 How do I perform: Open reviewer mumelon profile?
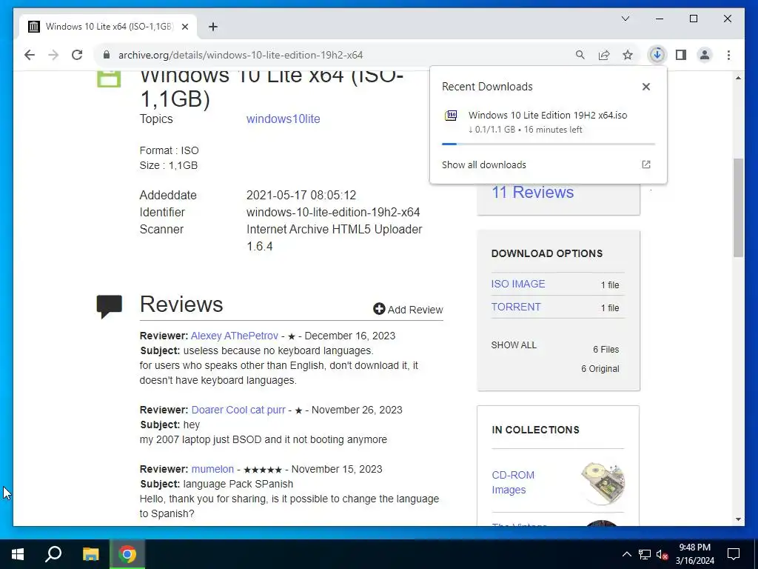point(212,469)
